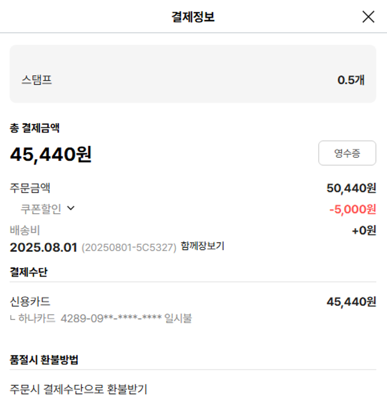Select the 0.5개 stamp count

[351, 80]
